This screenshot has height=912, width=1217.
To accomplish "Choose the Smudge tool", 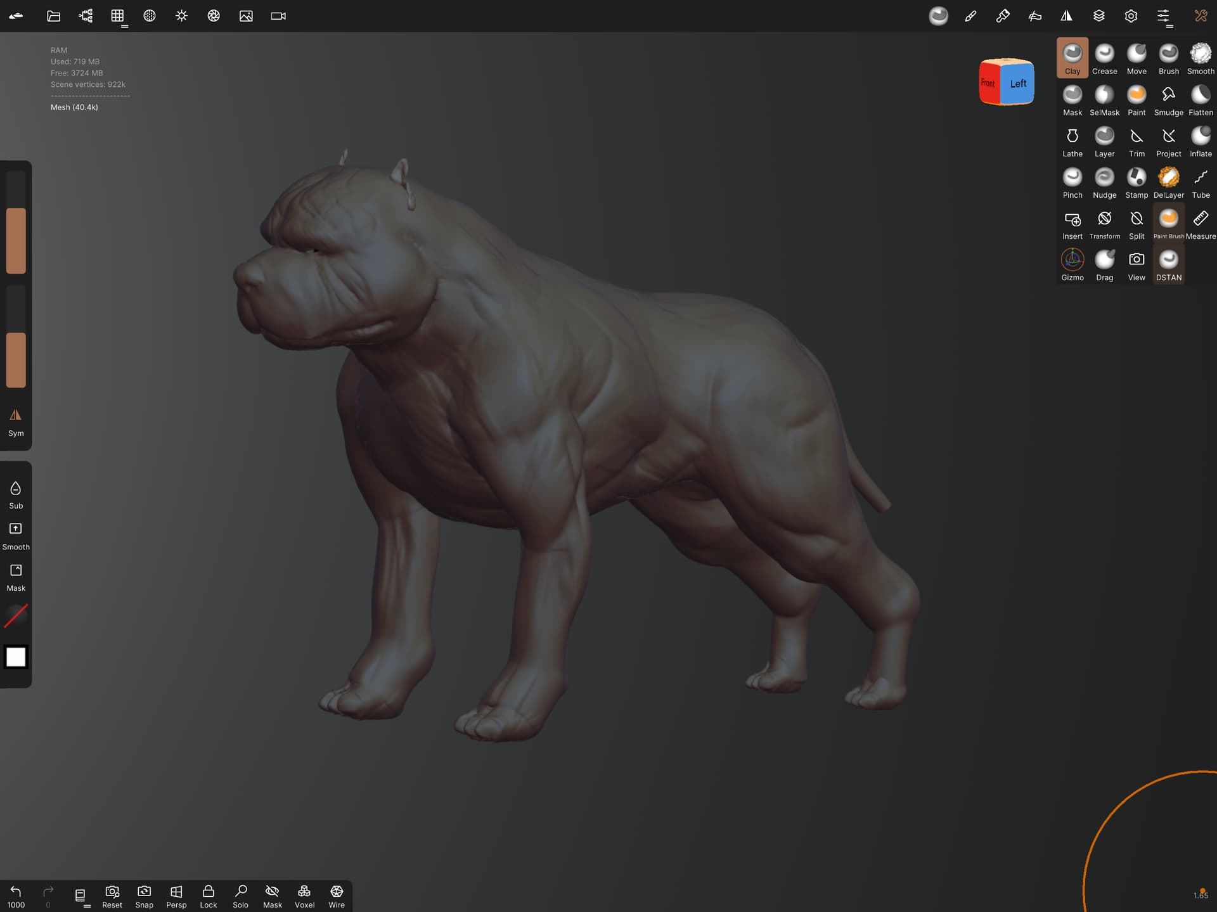I will [1168, 100].
